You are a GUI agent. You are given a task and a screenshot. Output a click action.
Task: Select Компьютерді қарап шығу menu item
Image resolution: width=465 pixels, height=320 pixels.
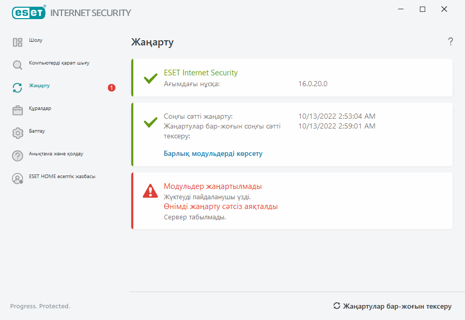(59, 63)
